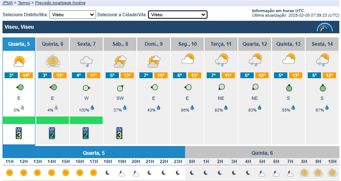Click the east wind icon for Quarta, 5

pos(20,87)
